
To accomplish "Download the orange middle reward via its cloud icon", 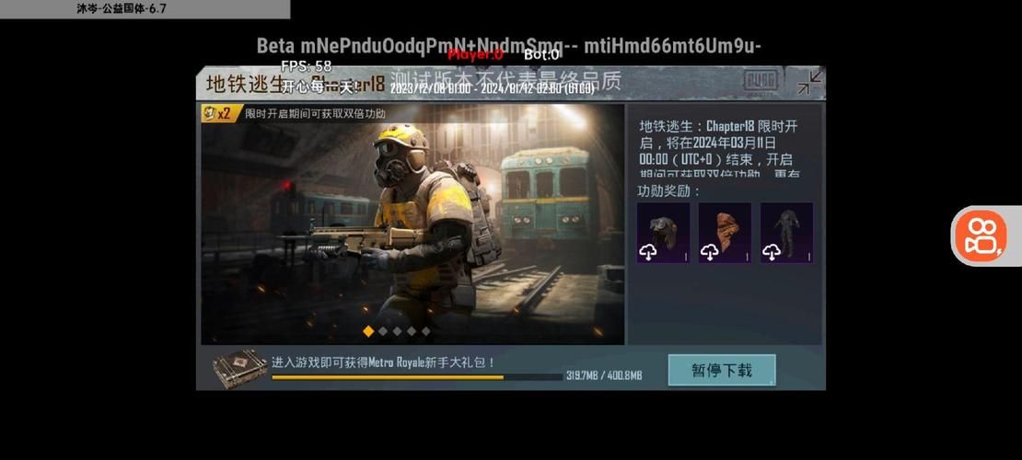I will (709, 252).
